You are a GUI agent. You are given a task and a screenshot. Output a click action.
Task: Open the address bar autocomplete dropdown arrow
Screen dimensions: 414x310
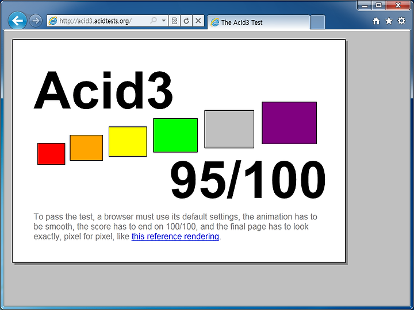164,21
